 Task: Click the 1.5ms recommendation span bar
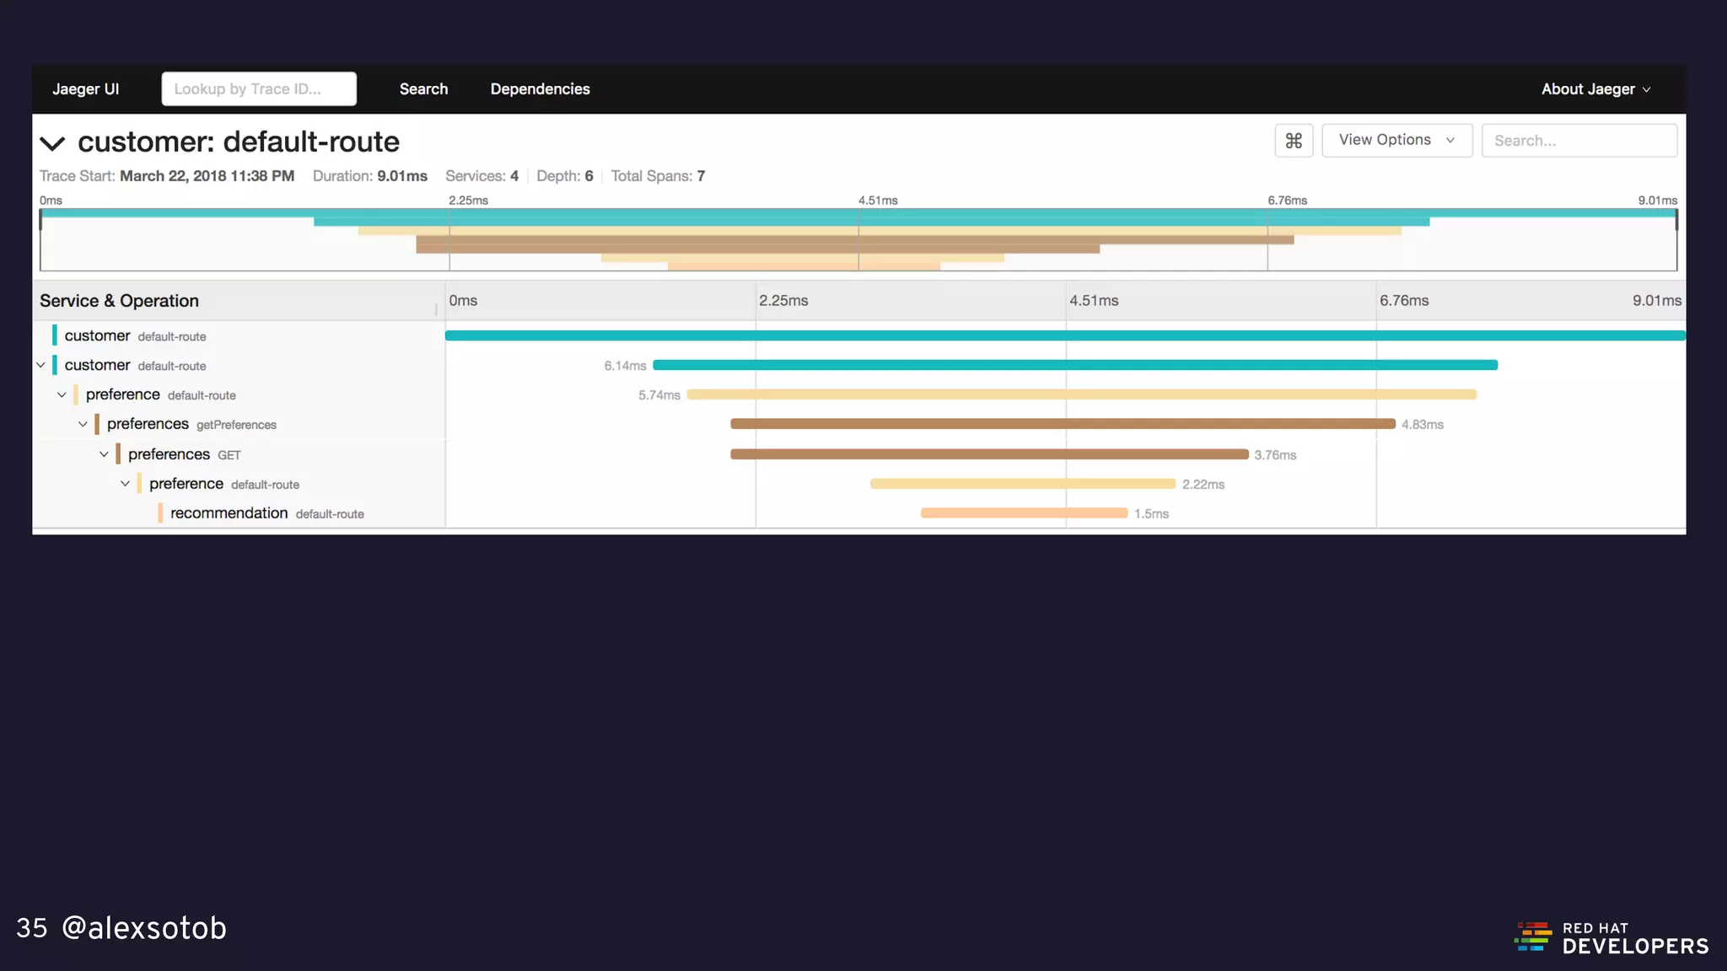tap(1024, 513)
